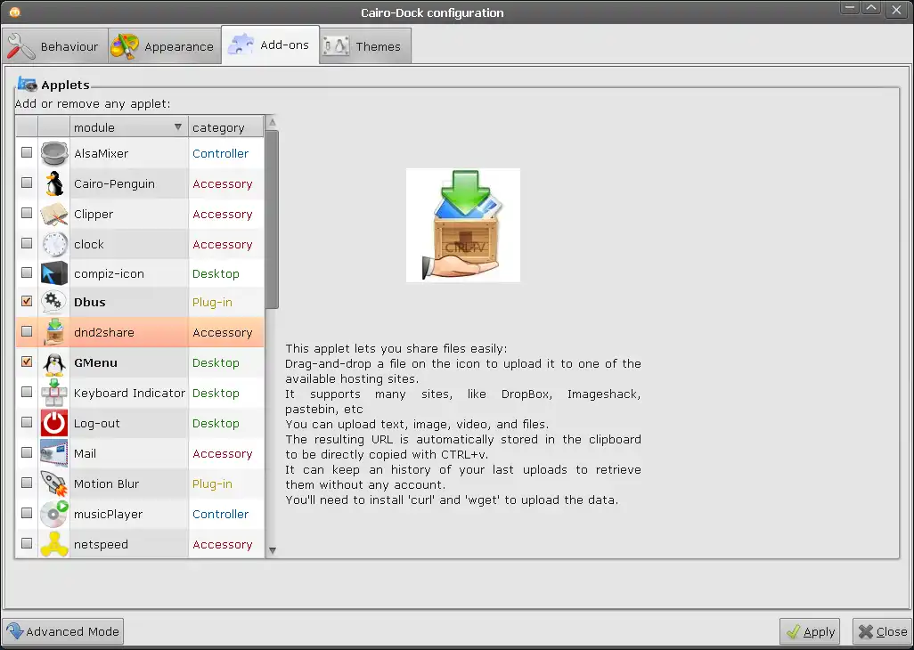The height and width of the screenshot is (650, 914).
Task: Enable the AlsaMixer applet checkbox
Action: 27,152
